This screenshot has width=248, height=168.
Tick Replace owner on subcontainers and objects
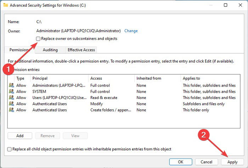(38, 39)
